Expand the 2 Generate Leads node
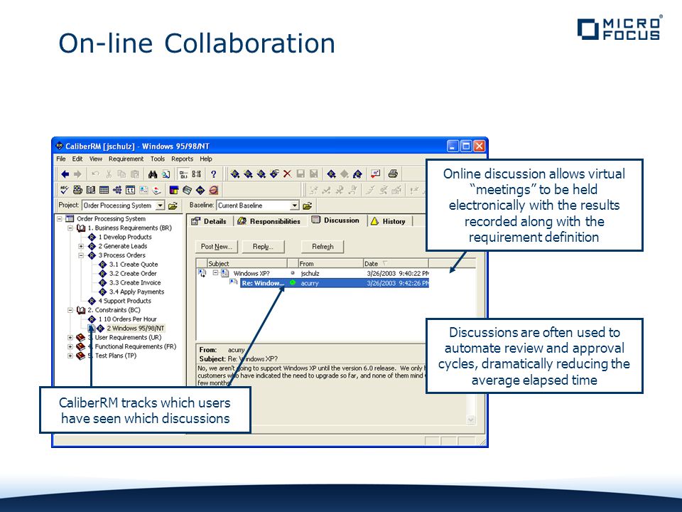Image resolution: width=682 pixels, height=512 pixels. 81,246
